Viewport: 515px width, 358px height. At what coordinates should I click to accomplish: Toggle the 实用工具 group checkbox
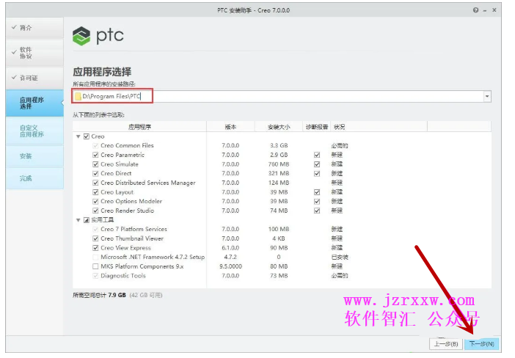87,220
